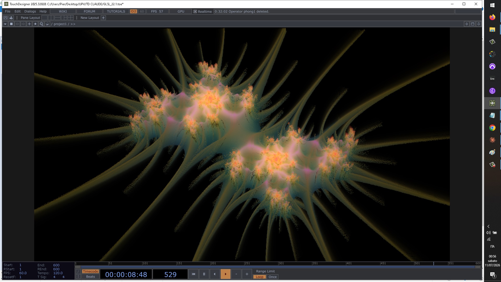Click the pane bar down-arrow icon
The image size is (501, 282).
tap(479, 24)
